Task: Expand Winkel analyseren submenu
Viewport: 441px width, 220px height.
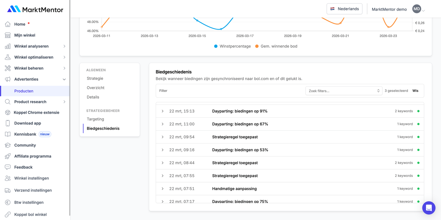Action: [64, 46]
